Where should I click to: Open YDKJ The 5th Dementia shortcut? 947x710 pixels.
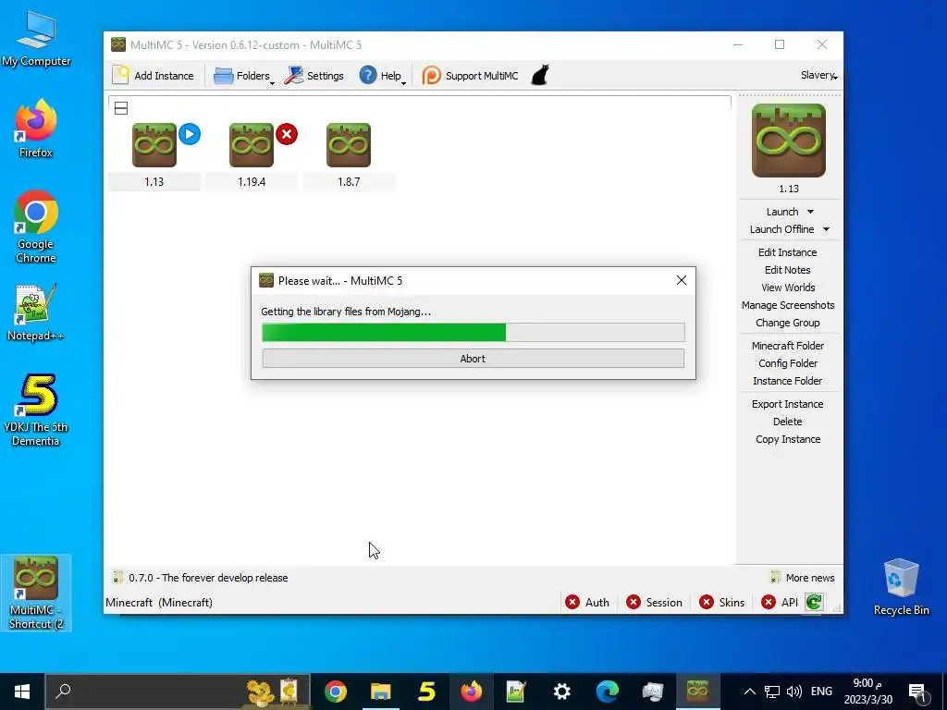(x=36, y=410)
